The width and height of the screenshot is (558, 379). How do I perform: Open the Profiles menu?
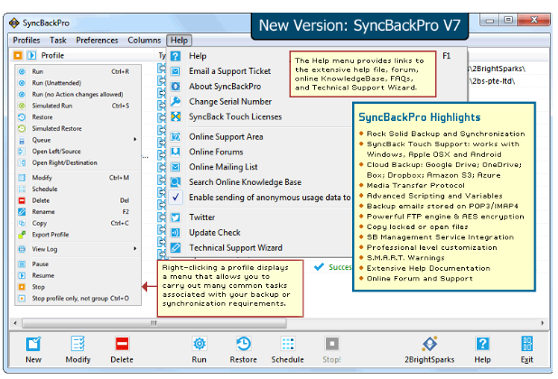26,41
